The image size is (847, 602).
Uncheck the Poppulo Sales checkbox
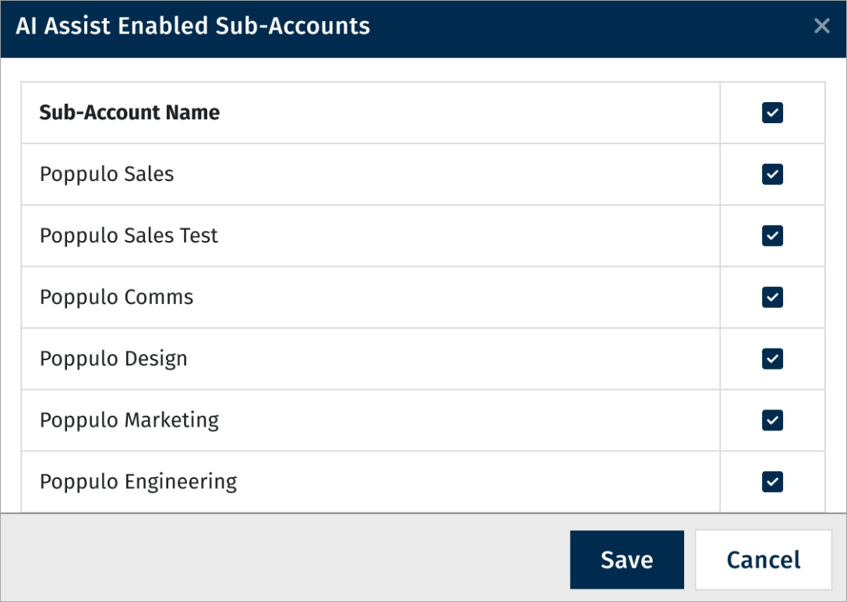click(x=772, y=174)
